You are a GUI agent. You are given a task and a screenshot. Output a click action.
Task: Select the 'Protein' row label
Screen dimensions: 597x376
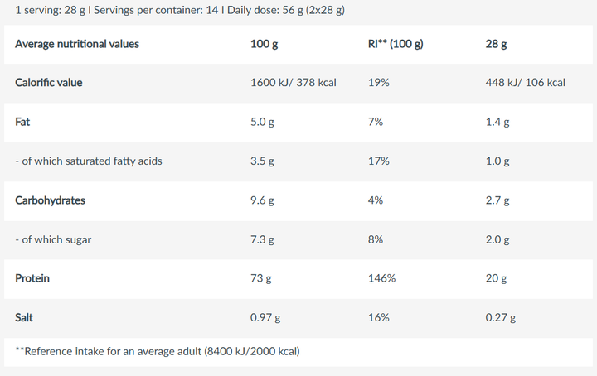click(32, 278)
